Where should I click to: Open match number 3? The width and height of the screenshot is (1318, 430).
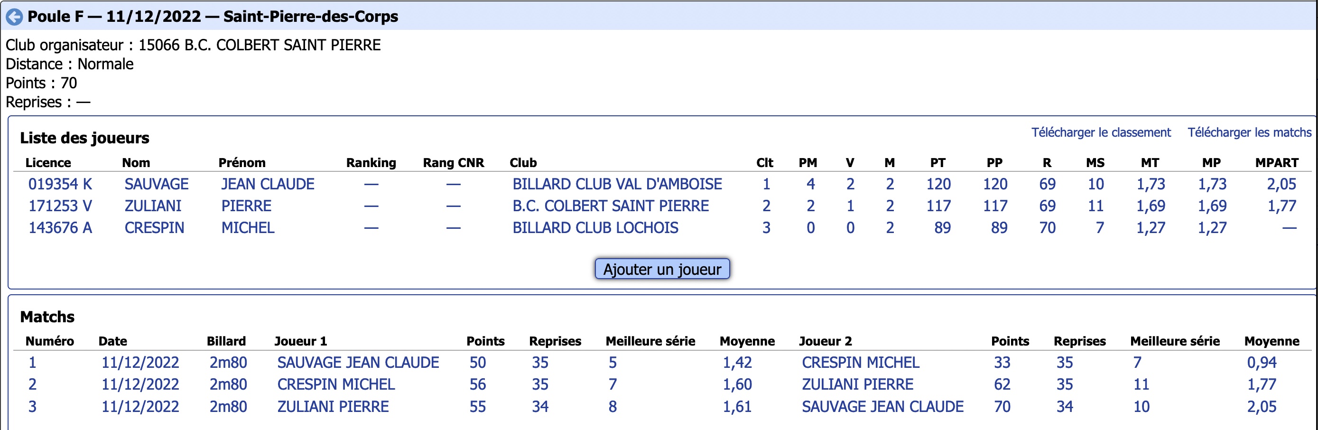tap(32, 406)
